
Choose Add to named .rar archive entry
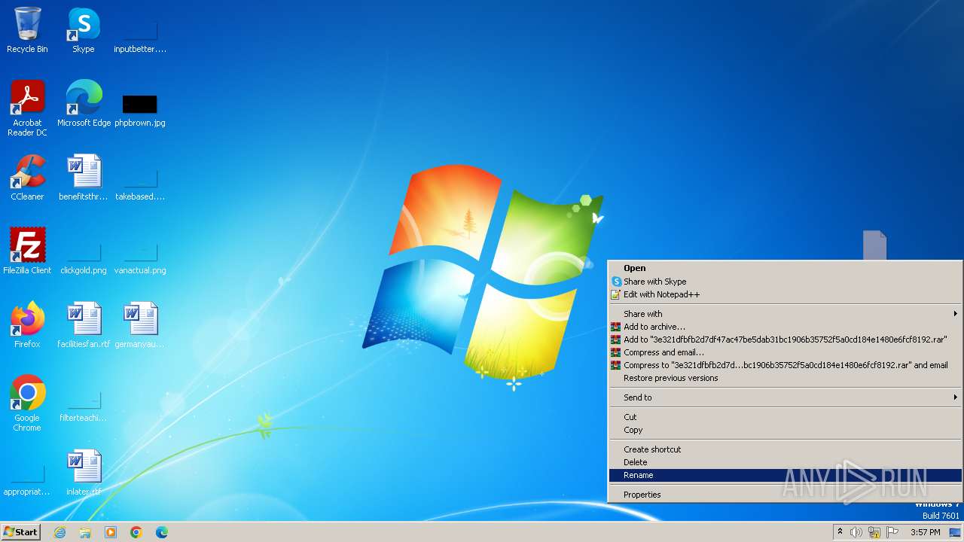pyautogui.click(x=785, y=340)
